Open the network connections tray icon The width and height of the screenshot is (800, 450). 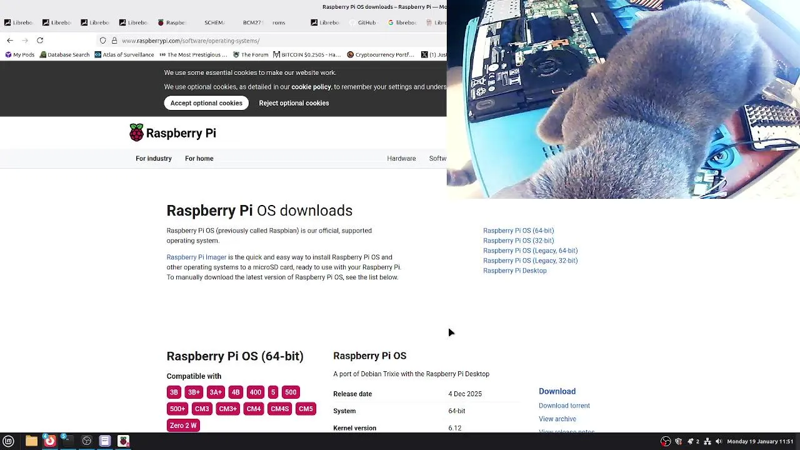tap(707, 441)
